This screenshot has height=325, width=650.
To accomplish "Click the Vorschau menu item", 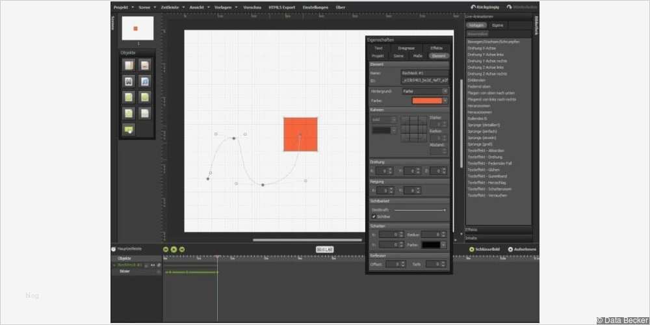I will pos(252,7).
